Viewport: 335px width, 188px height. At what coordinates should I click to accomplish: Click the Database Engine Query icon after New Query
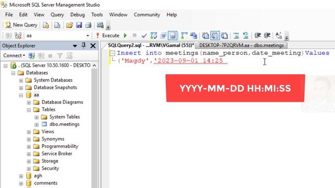(46, 25)
